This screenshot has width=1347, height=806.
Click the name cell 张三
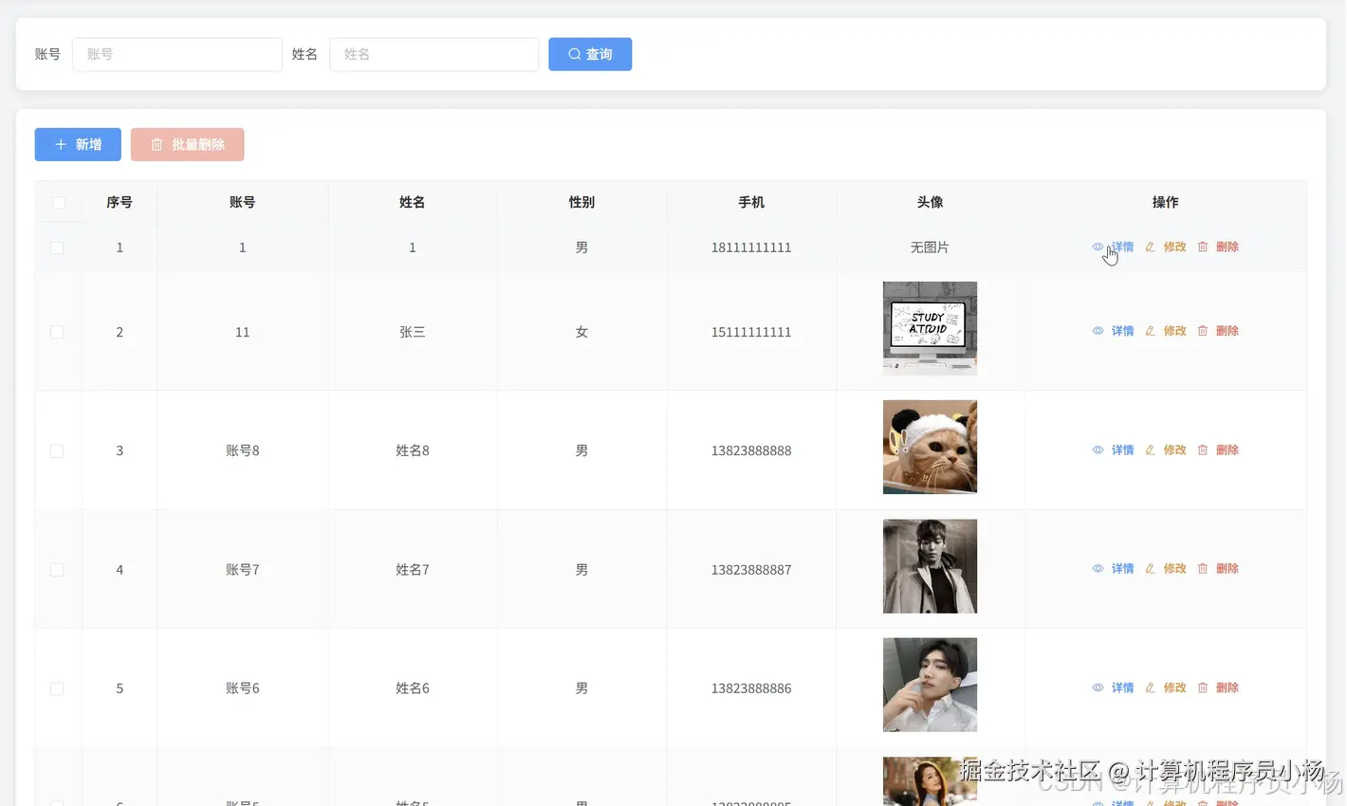pos(413,332)
